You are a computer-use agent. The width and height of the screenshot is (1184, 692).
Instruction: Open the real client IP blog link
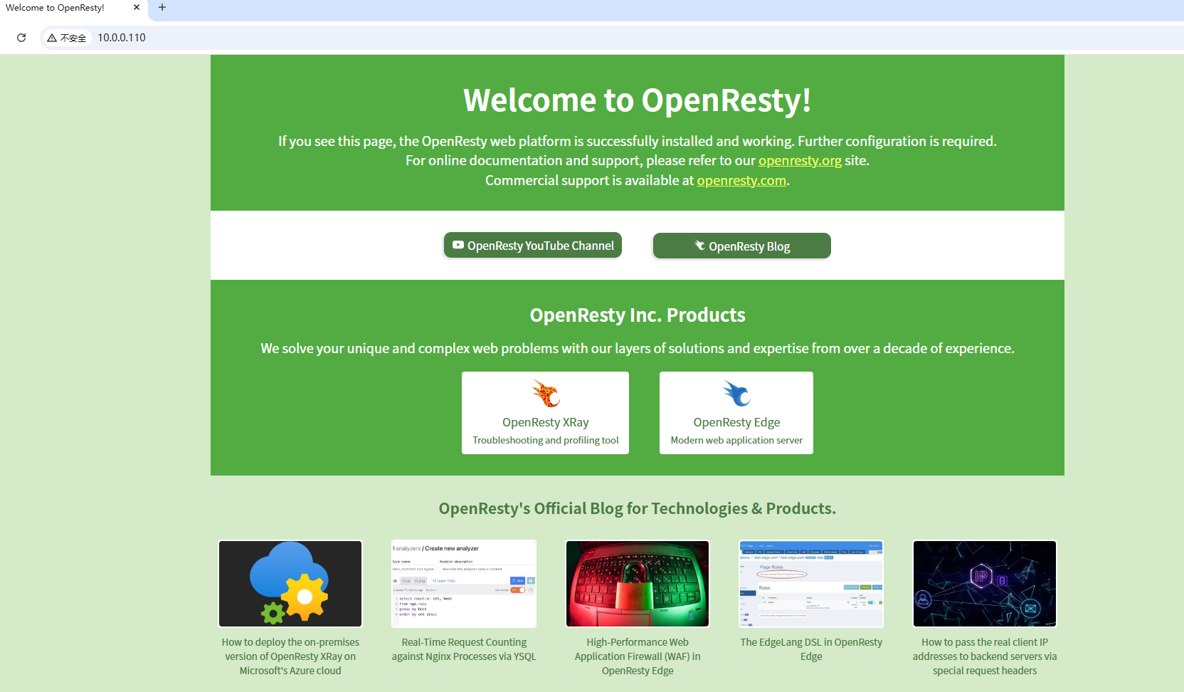[985, 656]
